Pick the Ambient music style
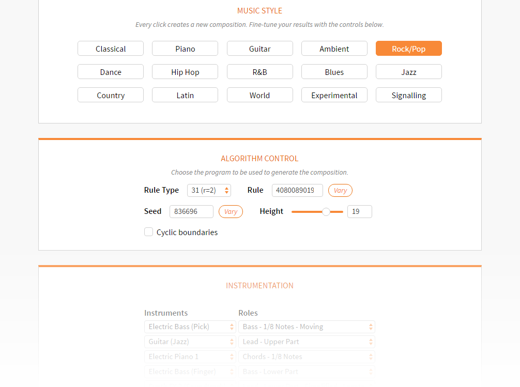The image size is (520, 387). click(334, 49)
